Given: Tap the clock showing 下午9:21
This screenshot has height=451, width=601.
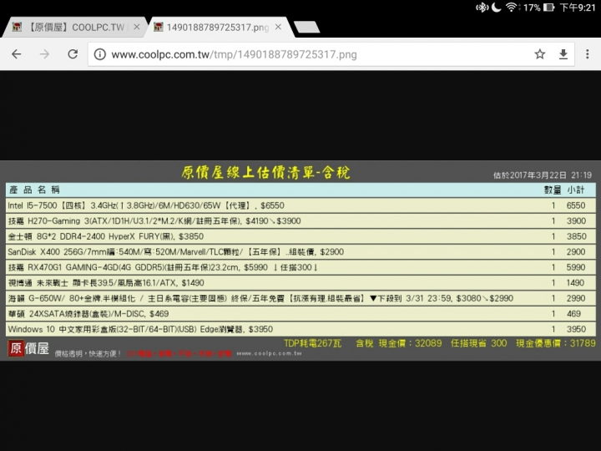Looking at the screenshot, I should (578, 8).
